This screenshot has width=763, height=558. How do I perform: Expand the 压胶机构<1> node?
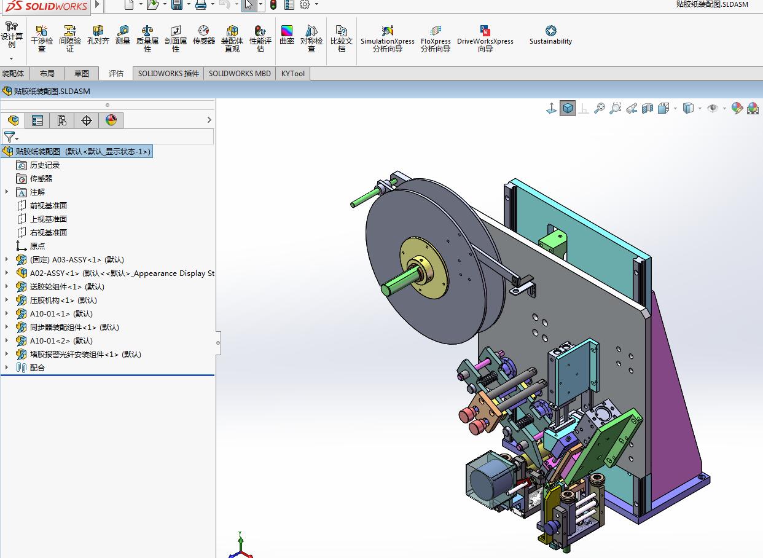(x=7, y=300)
